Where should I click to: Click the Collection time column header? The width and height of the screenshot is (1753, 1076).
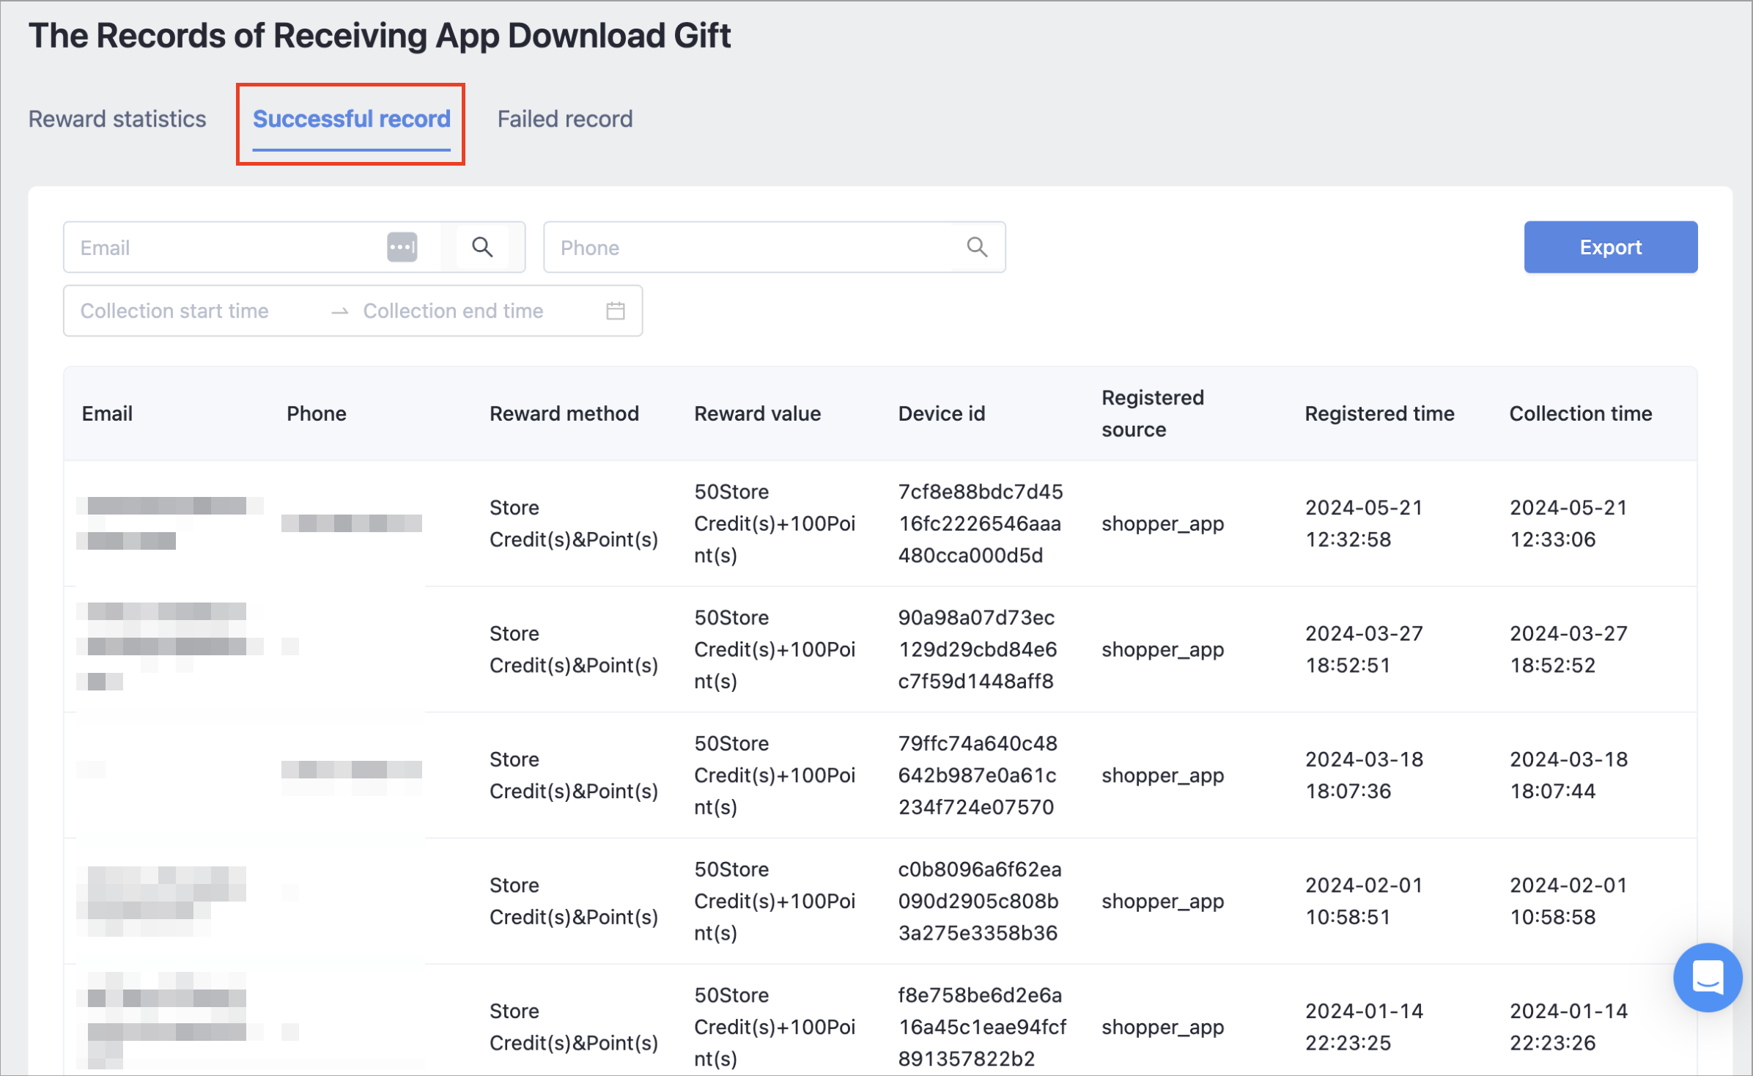pos(1581,413)
